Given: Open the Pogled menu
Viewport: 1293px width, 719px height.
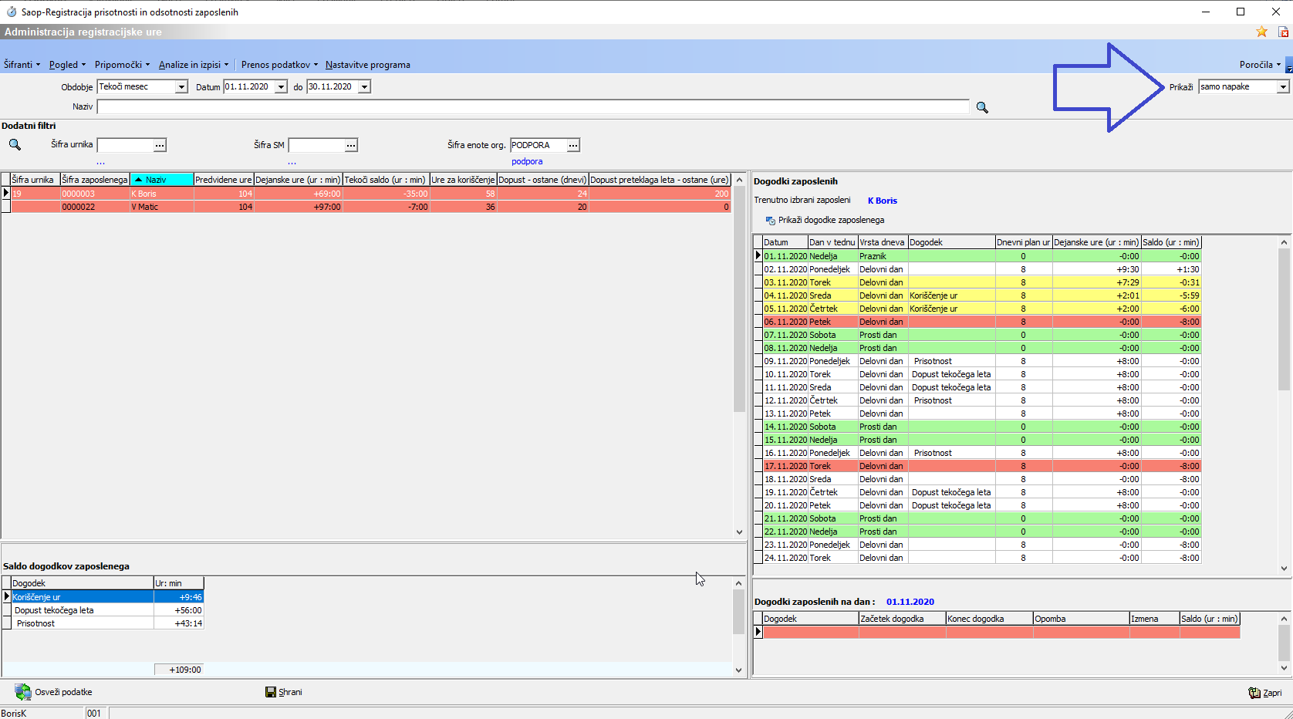Looking at the screenshot, I should pos(67,65).
